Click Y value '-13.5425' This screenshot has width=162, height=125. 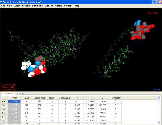[90, 105]
